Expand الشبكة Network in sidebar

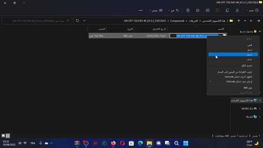[x=260, y=117]
